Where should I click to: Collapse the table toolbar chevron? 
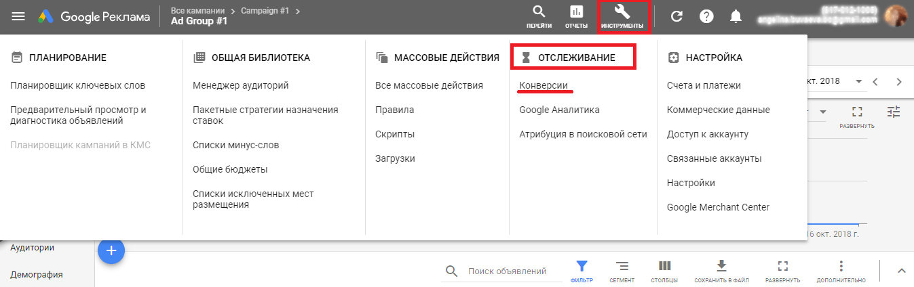(902, 271)
